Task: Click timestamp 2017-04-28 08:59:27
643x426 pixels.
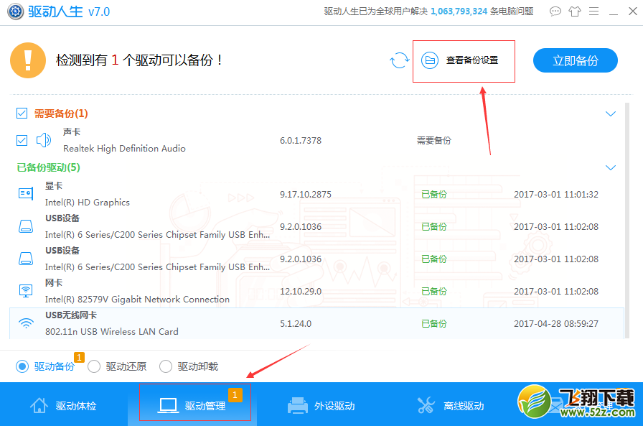Action: click(x=556, y=323)
